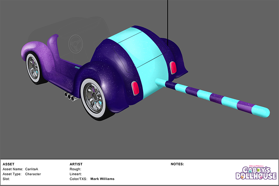This screenshot has height=186, width=279.
Task: Click the Slot field label
Action: 6,179
